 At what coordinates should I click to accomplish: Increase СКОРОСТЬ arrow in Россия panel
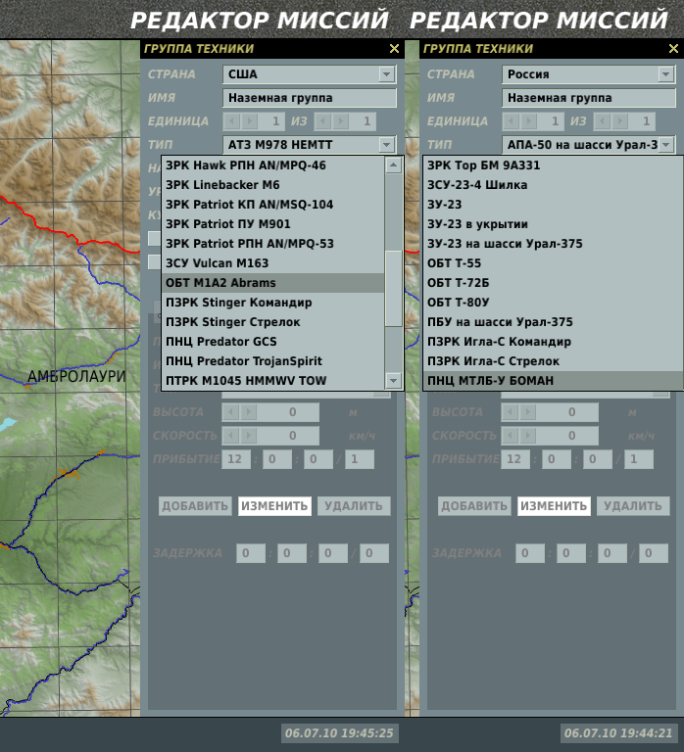point(527,436)
